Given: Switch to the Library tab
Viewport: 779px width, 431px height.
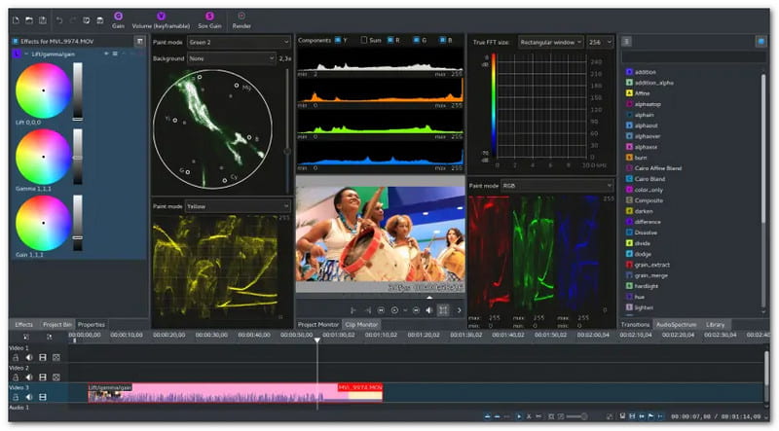Looking at the screenshot, I should point(716,324).
